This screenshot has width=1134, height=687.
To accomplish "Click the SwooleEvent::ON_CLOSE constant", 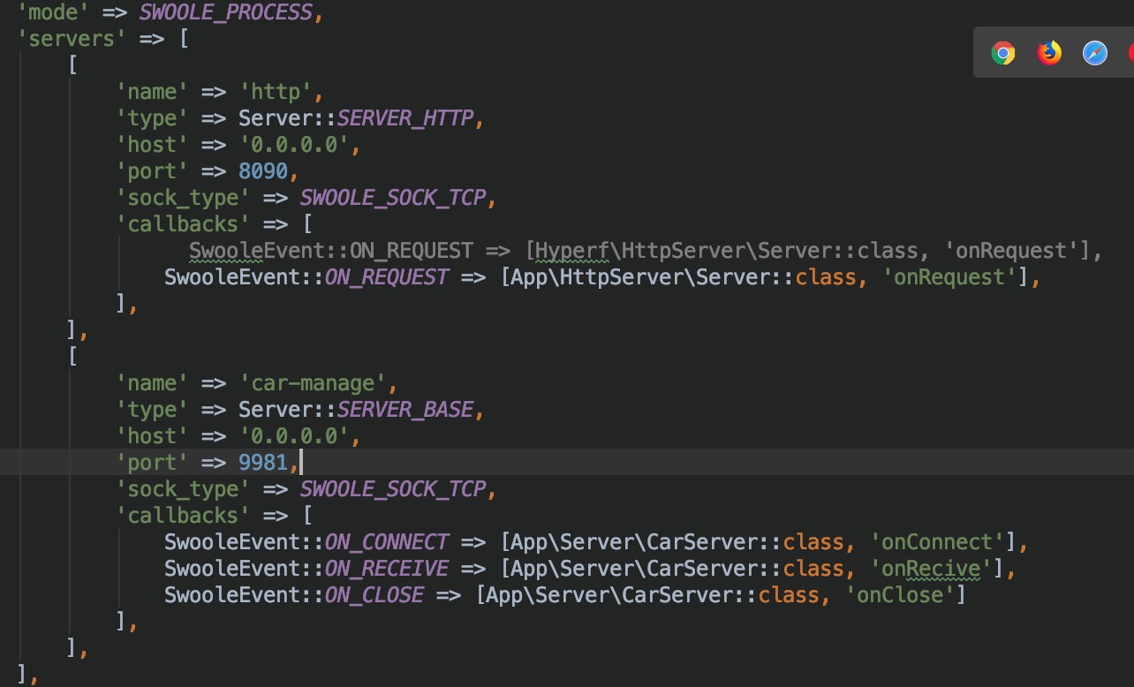I will tap(293, 594).
